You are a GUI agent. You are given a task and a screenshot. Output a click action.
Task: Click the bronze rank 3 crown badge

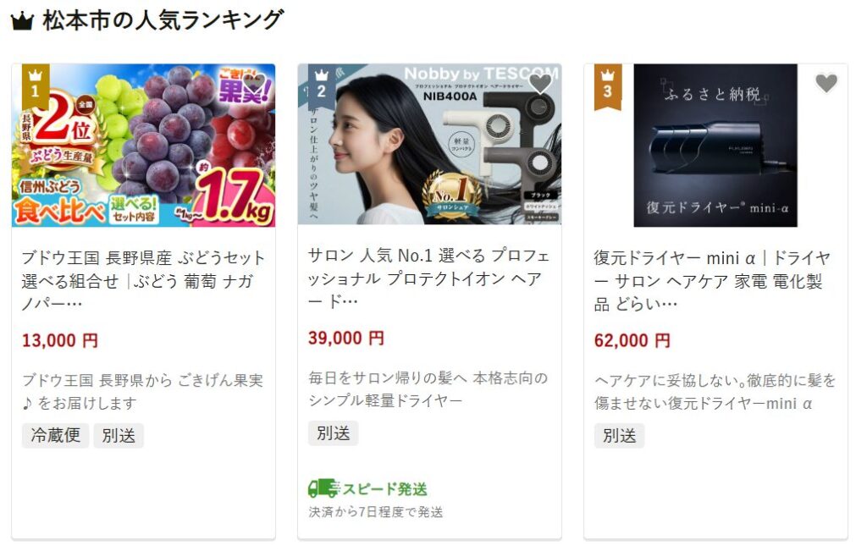tap(608, 87)
